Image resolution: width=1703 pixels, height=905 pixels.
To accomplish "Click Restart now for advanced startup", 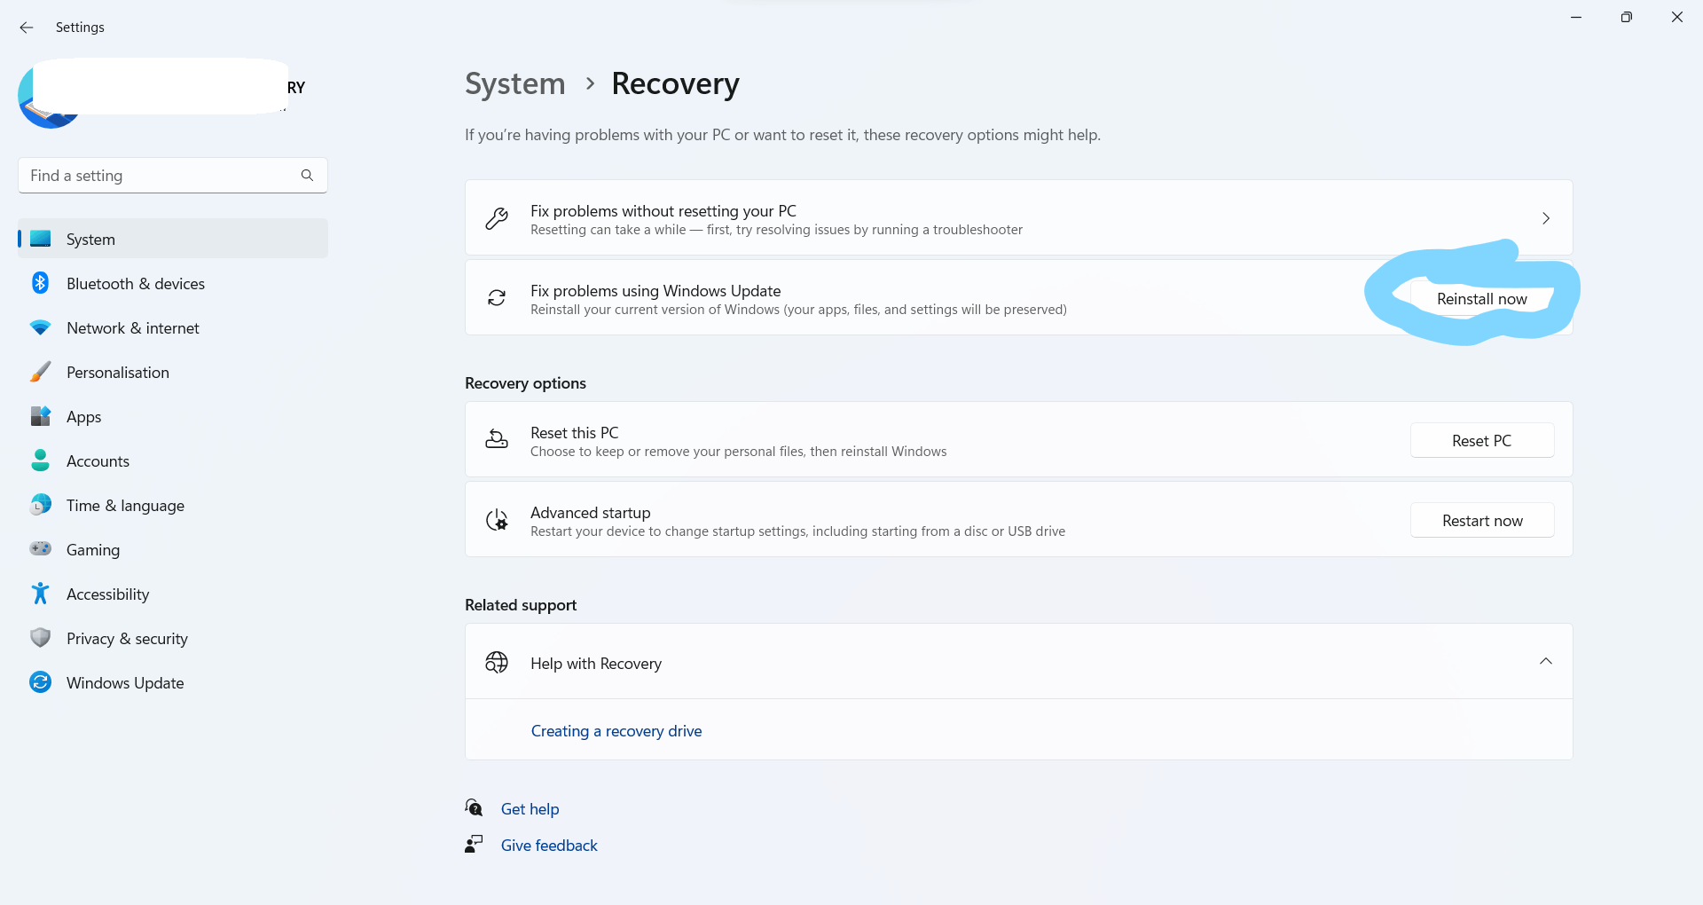I will click(1482, 521).
